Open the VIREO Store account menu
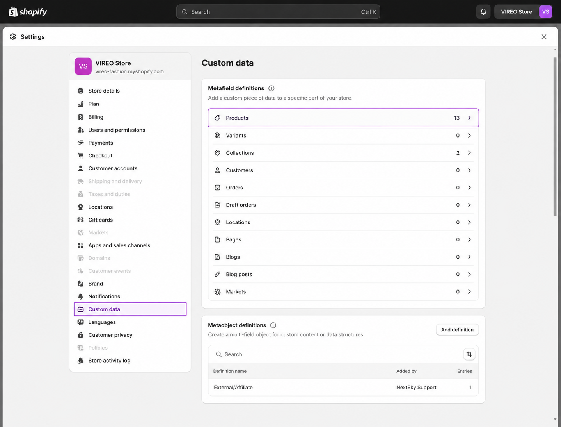This screenshot has width=561, height=427. 523,12
